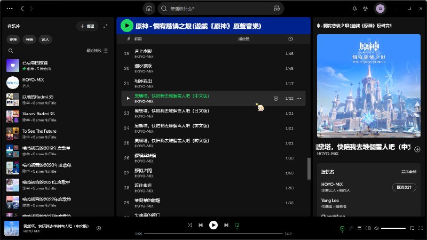Open the 2019 annual playlist
Viewport: 427px width, 240px height.
(x=58, y=151)
